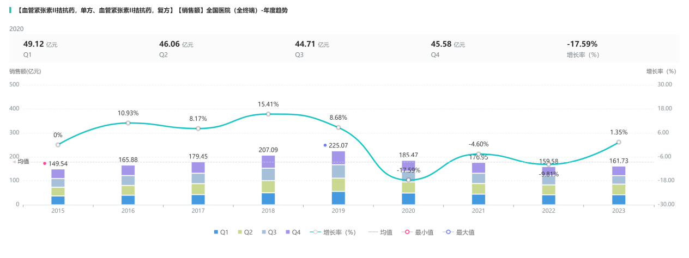Click the 2020 year label above the summary
The image size is (689, 258).
tap(16, 28)
